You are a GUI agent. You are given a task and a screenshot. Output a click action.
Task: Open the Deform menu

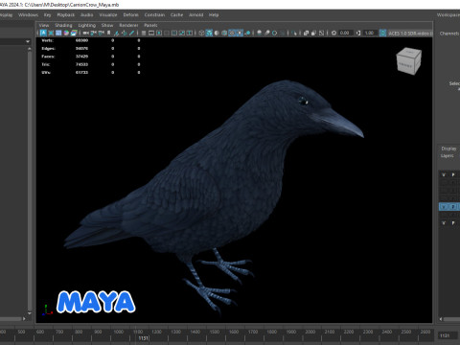[x=131, y=14]
